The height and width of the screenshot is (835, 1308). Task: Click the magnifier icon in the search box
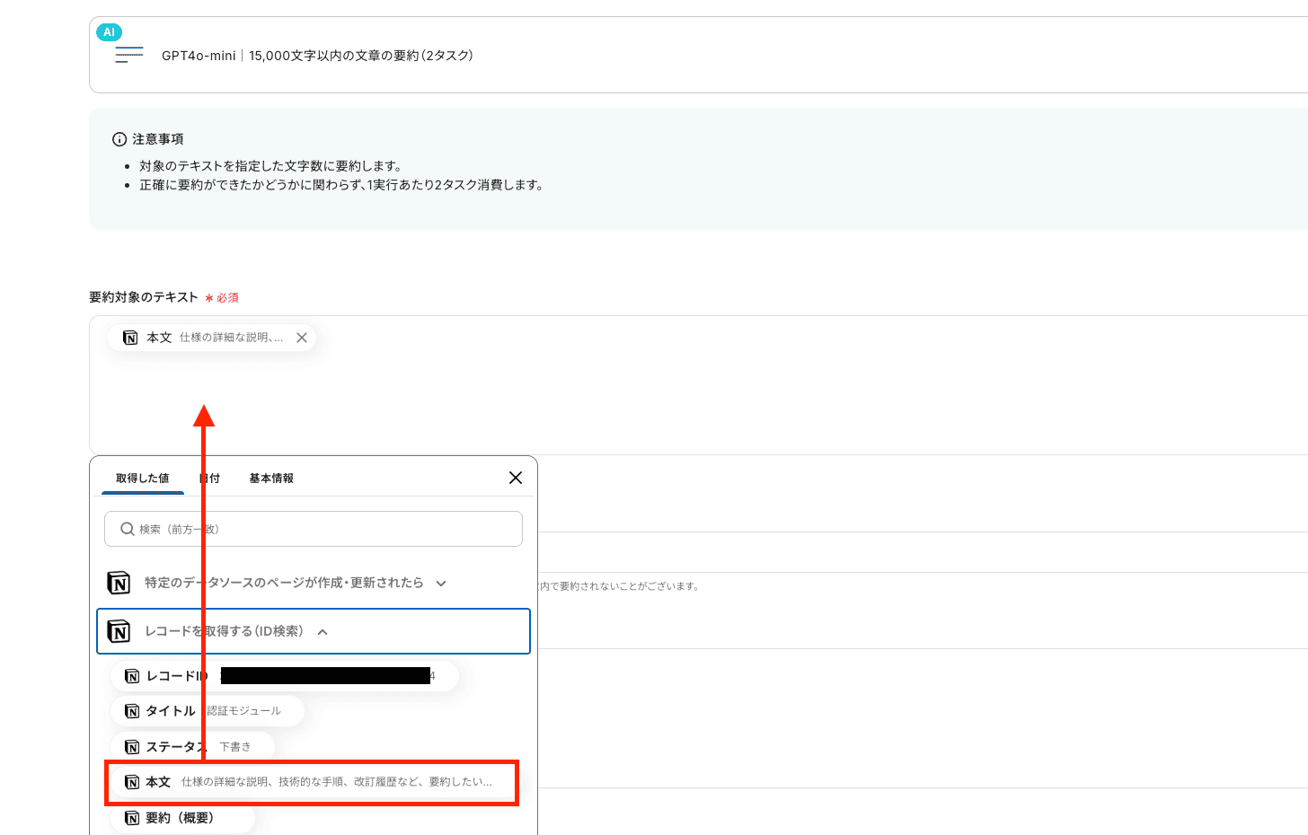point(128,529)
